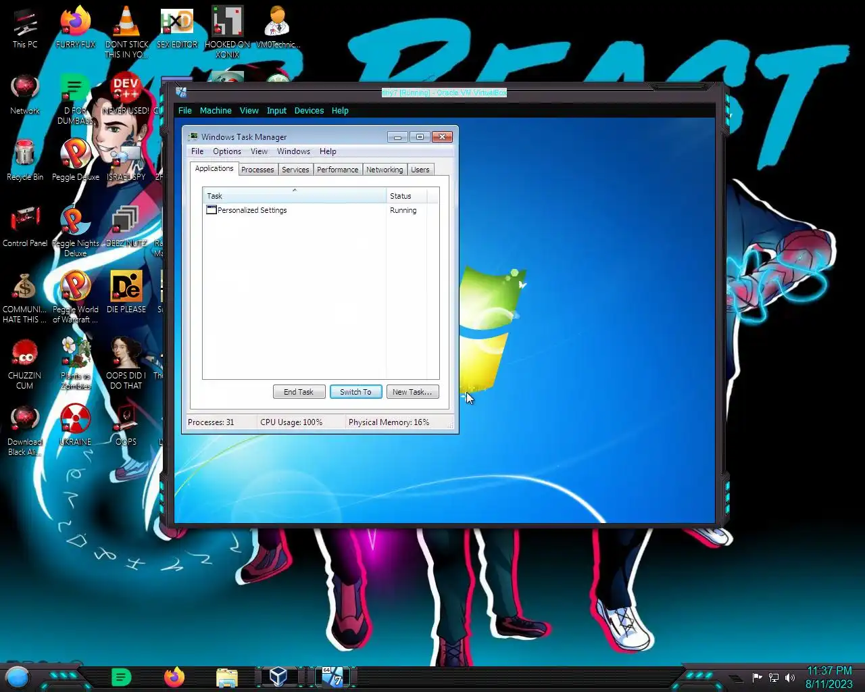This screenshot has height=692, width=865.
Task: Switch to the Services tab
Action: click(x=295, y=170)
